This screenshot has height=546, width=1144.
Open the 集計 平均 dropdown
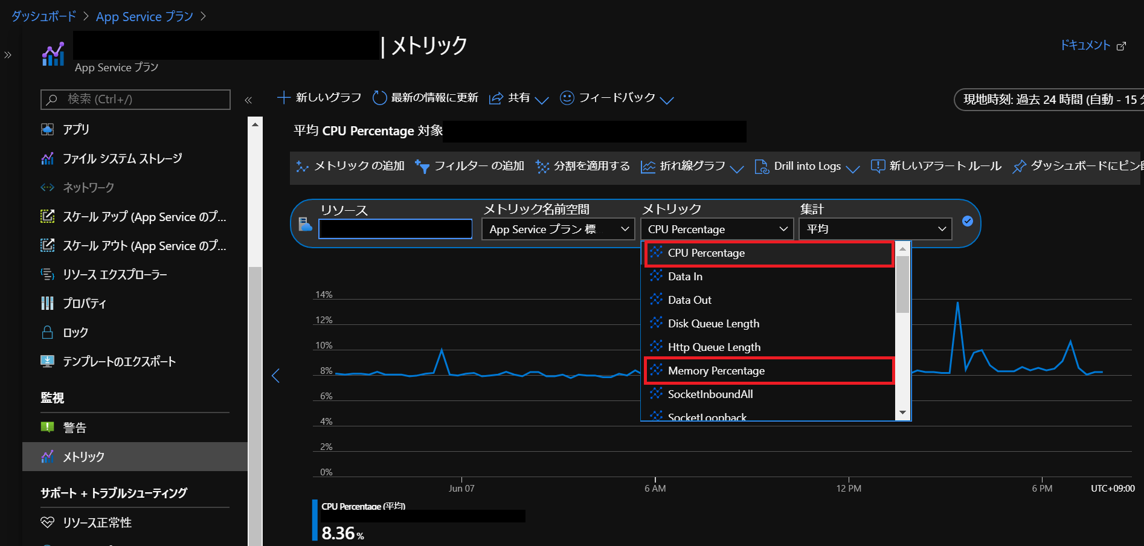point(875,229)
